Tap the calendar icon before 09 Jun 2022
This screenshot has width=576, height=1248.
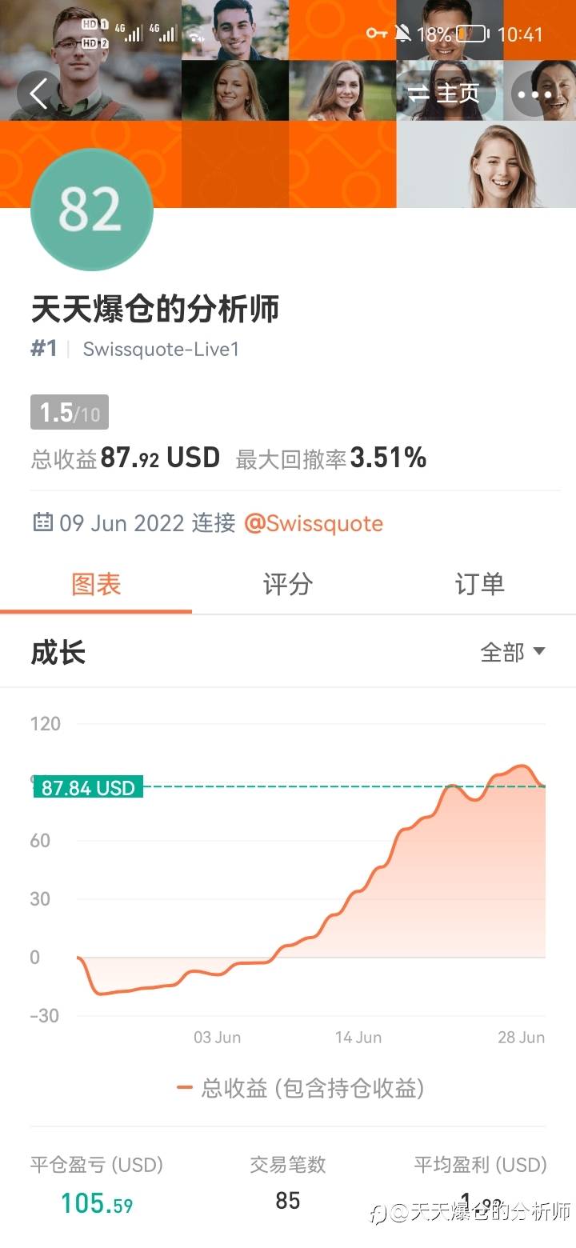coord(42,523)
